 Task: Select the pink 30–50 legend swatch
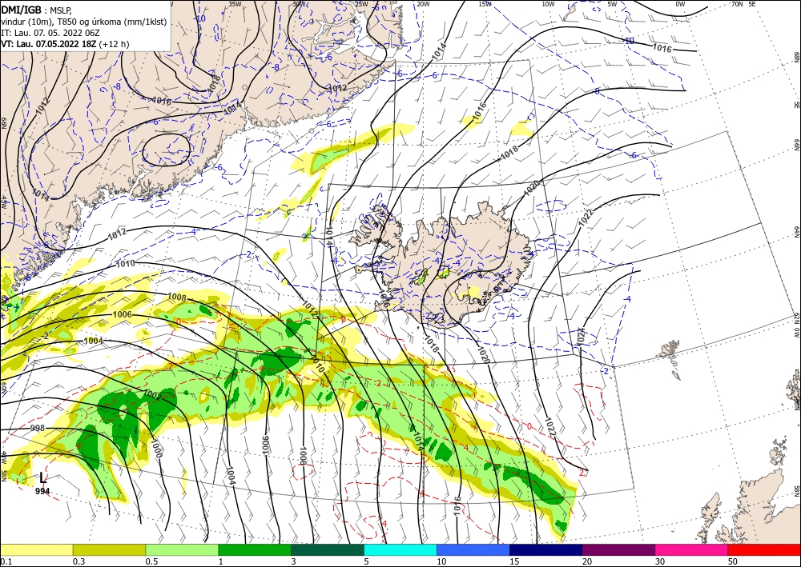click(x=692, y=549)
